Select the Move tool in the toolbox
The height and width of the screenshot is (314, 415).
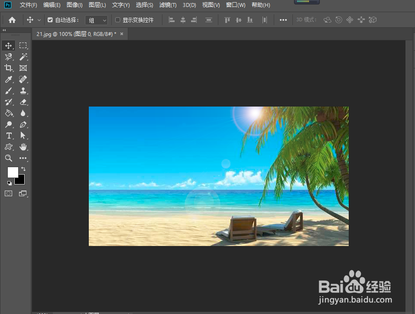click(x=9, y=45)
